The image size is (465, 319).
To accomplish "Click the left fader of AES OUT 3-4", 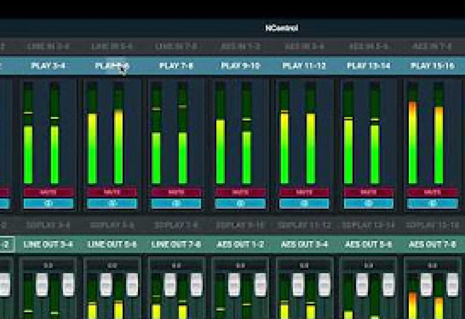I will click(x=298, y=284).
